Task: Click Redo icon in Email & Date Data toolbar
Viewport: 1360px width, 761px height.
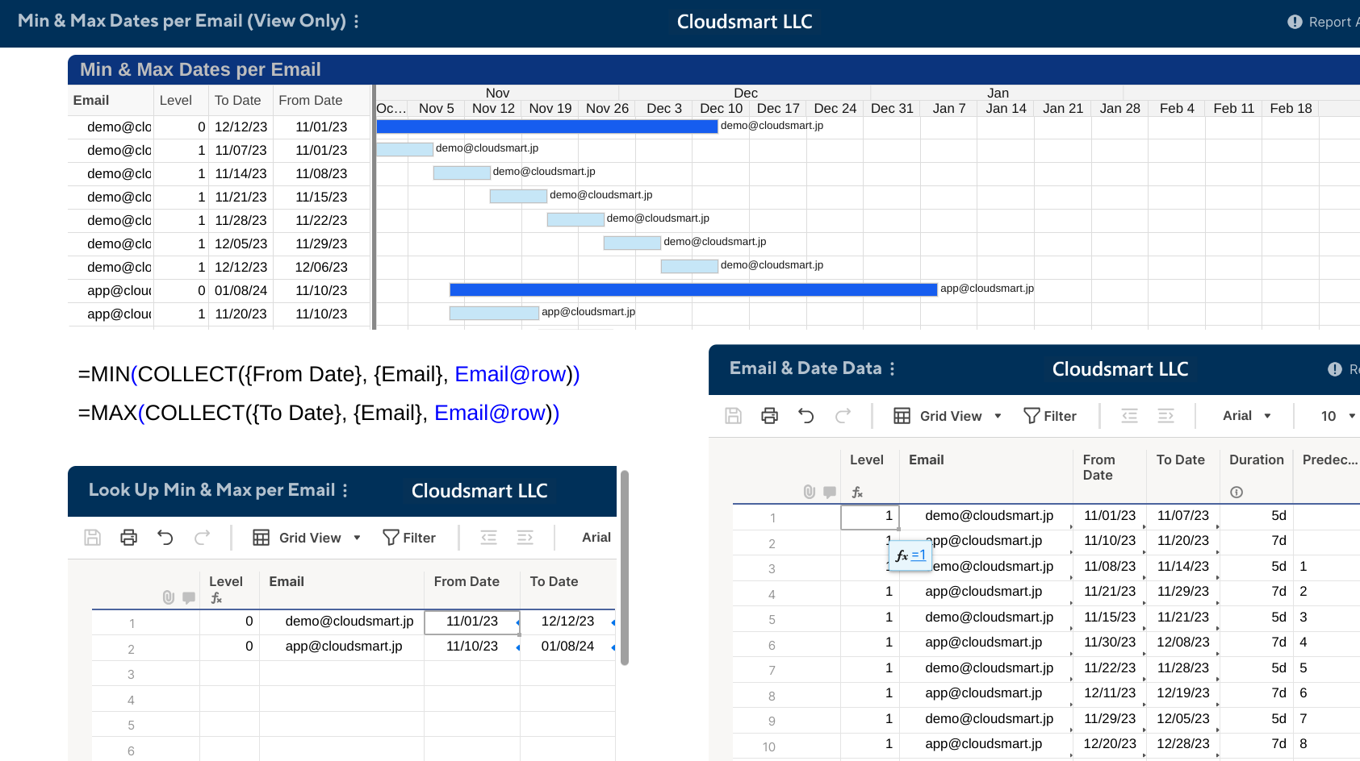Action: [x=843, y=416]
